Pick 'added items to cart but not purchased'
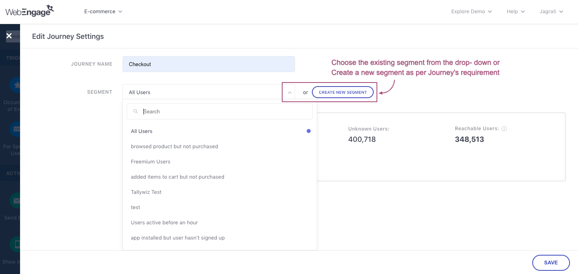Image resolution: width=578 pixels, height=274 pixels. (x=177, y=177)
